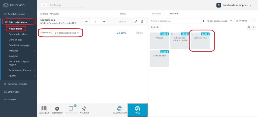Click the Empleados icon

click(5, 92)
